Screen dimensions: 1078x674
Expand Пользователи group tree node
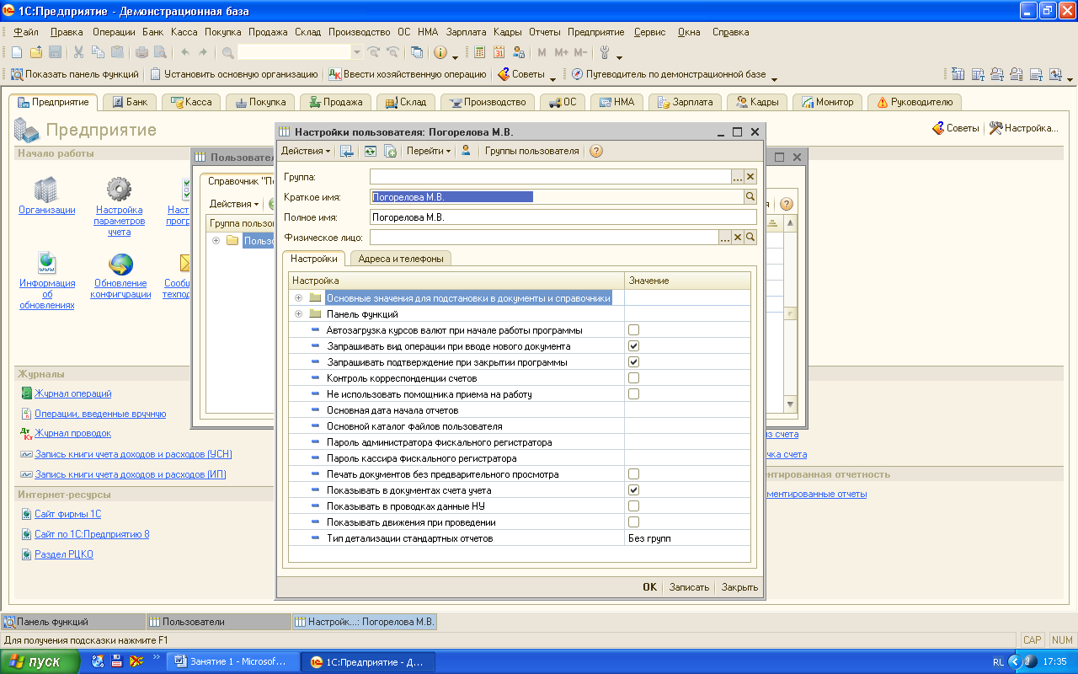click(x=216, y=241)
